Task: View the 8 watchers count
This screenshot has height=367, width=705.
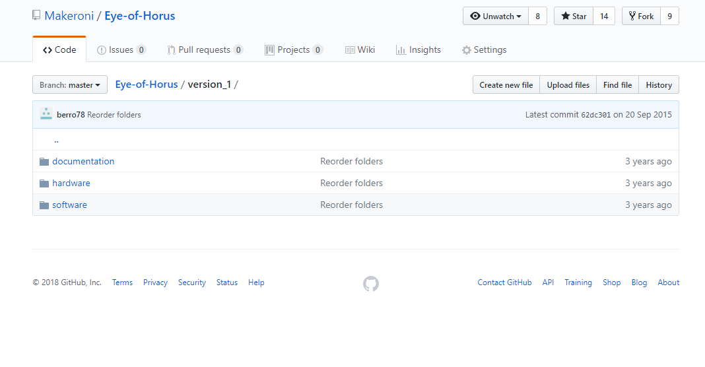Action: 538,17
